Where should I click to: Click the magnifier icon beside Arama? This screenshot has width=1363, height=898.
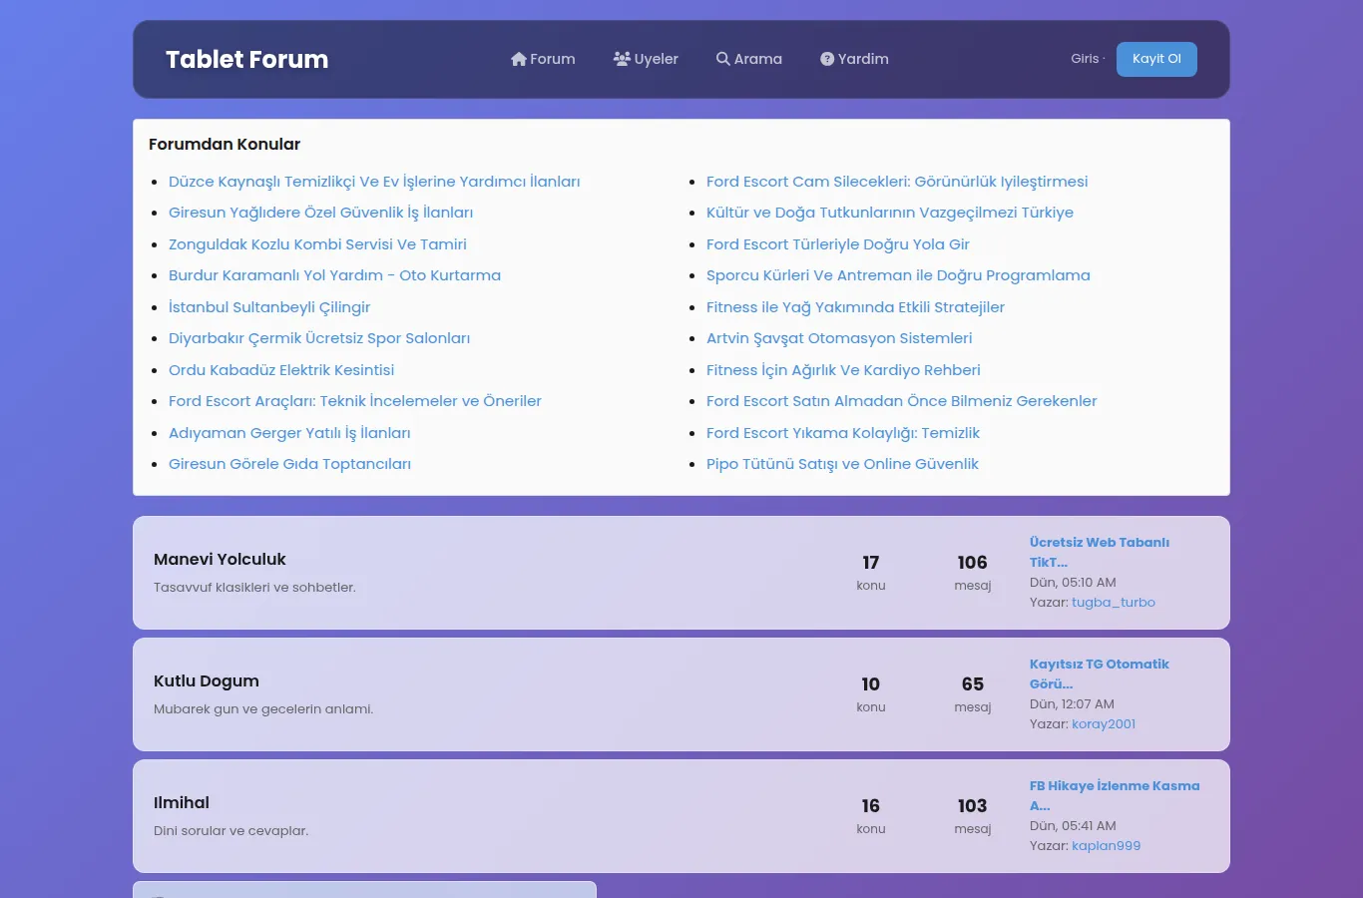point(723,59)
